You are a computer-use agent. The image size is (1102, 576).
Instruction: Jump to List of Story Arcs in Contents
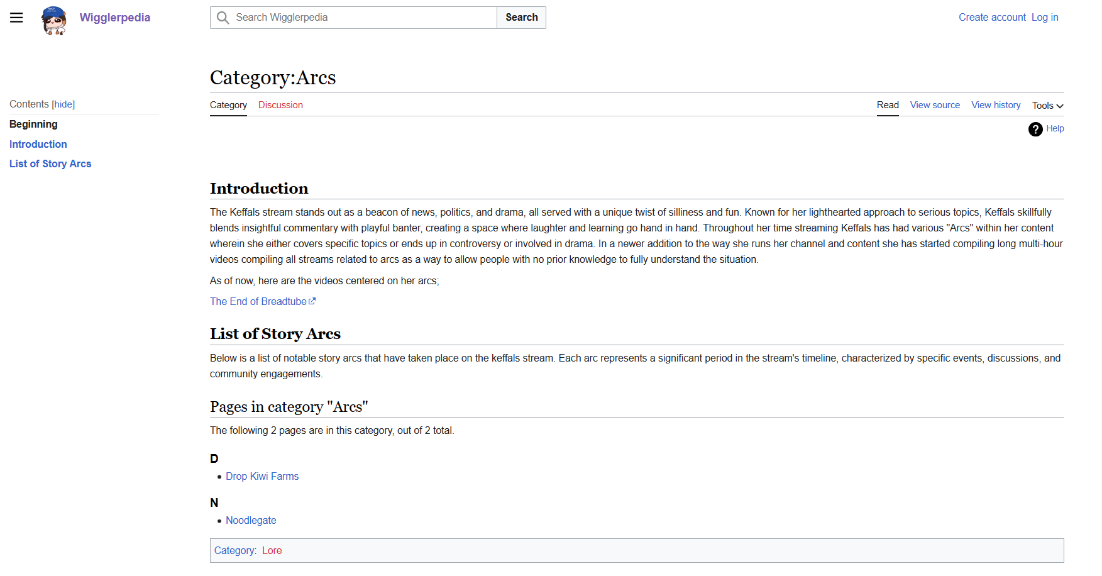click(x=50, y=163)
